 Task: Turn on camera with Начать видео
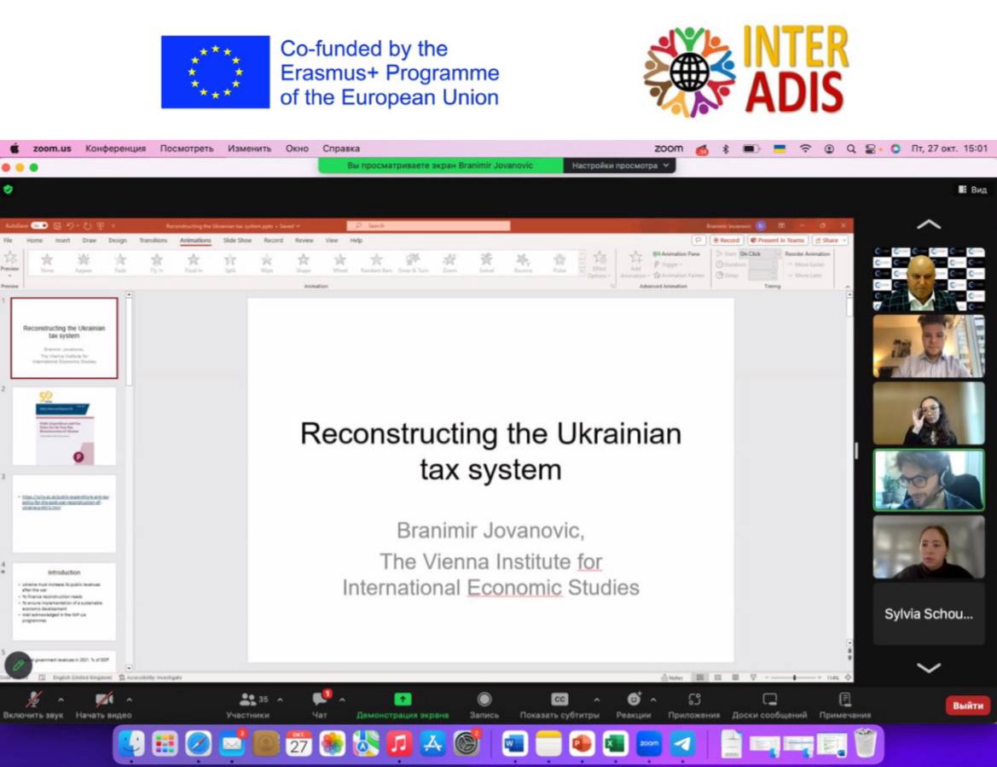pos(104,706)
